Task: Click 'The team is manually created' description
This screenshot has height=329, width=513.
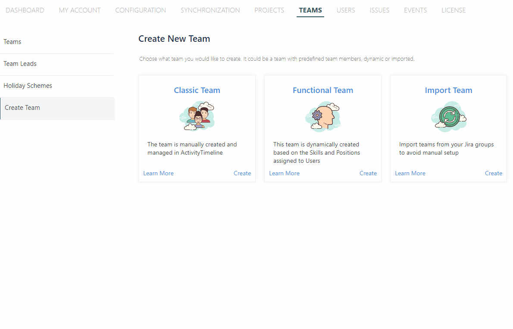Action: pos(192,148)
